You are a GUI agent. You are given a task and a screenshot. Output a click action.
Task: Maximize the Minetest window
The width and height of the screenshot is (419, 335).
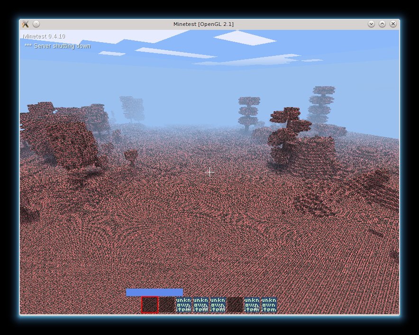point(382,24)
